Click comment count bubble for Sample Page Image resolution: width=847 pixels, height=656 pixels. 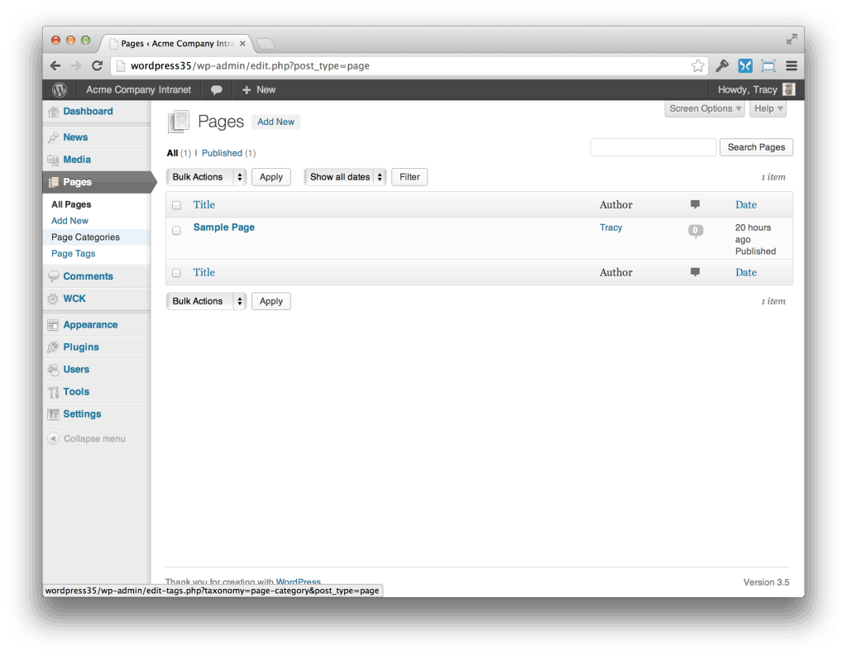point(695,231)
